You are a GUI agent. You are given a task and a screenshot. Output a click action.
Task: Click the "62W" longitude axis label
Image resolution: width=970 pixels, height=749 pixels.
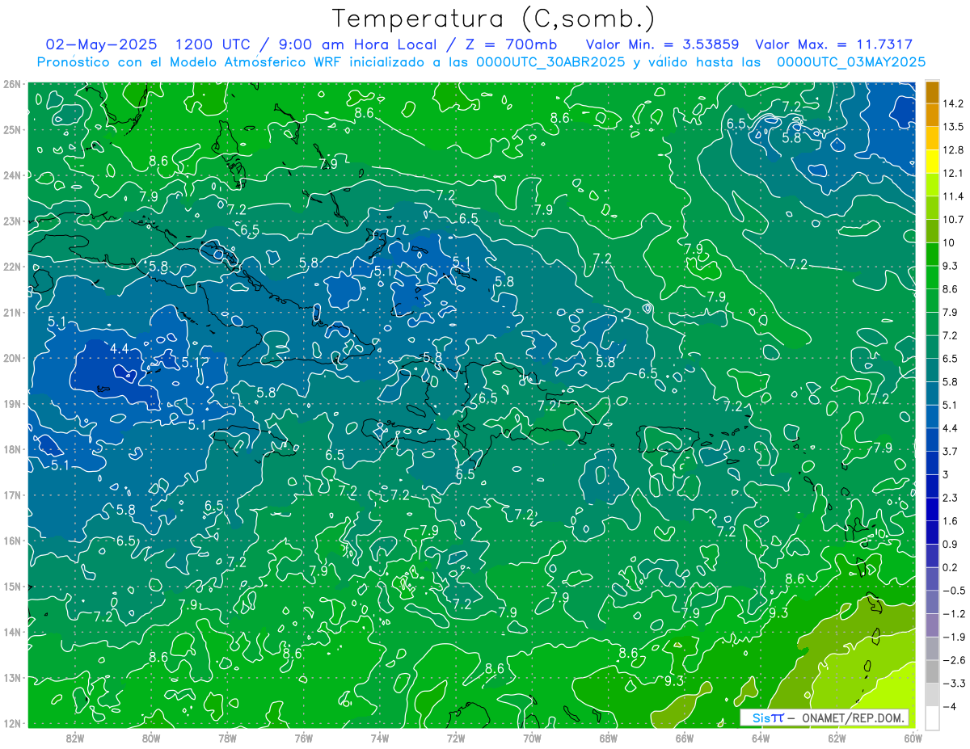836,738
